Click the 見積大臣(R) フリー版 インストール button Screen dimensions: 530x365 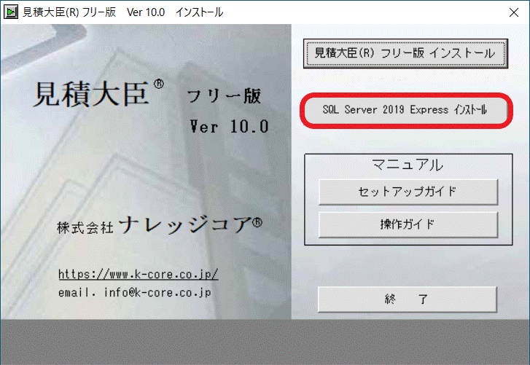pyautogui.click(x=405, y=54)
